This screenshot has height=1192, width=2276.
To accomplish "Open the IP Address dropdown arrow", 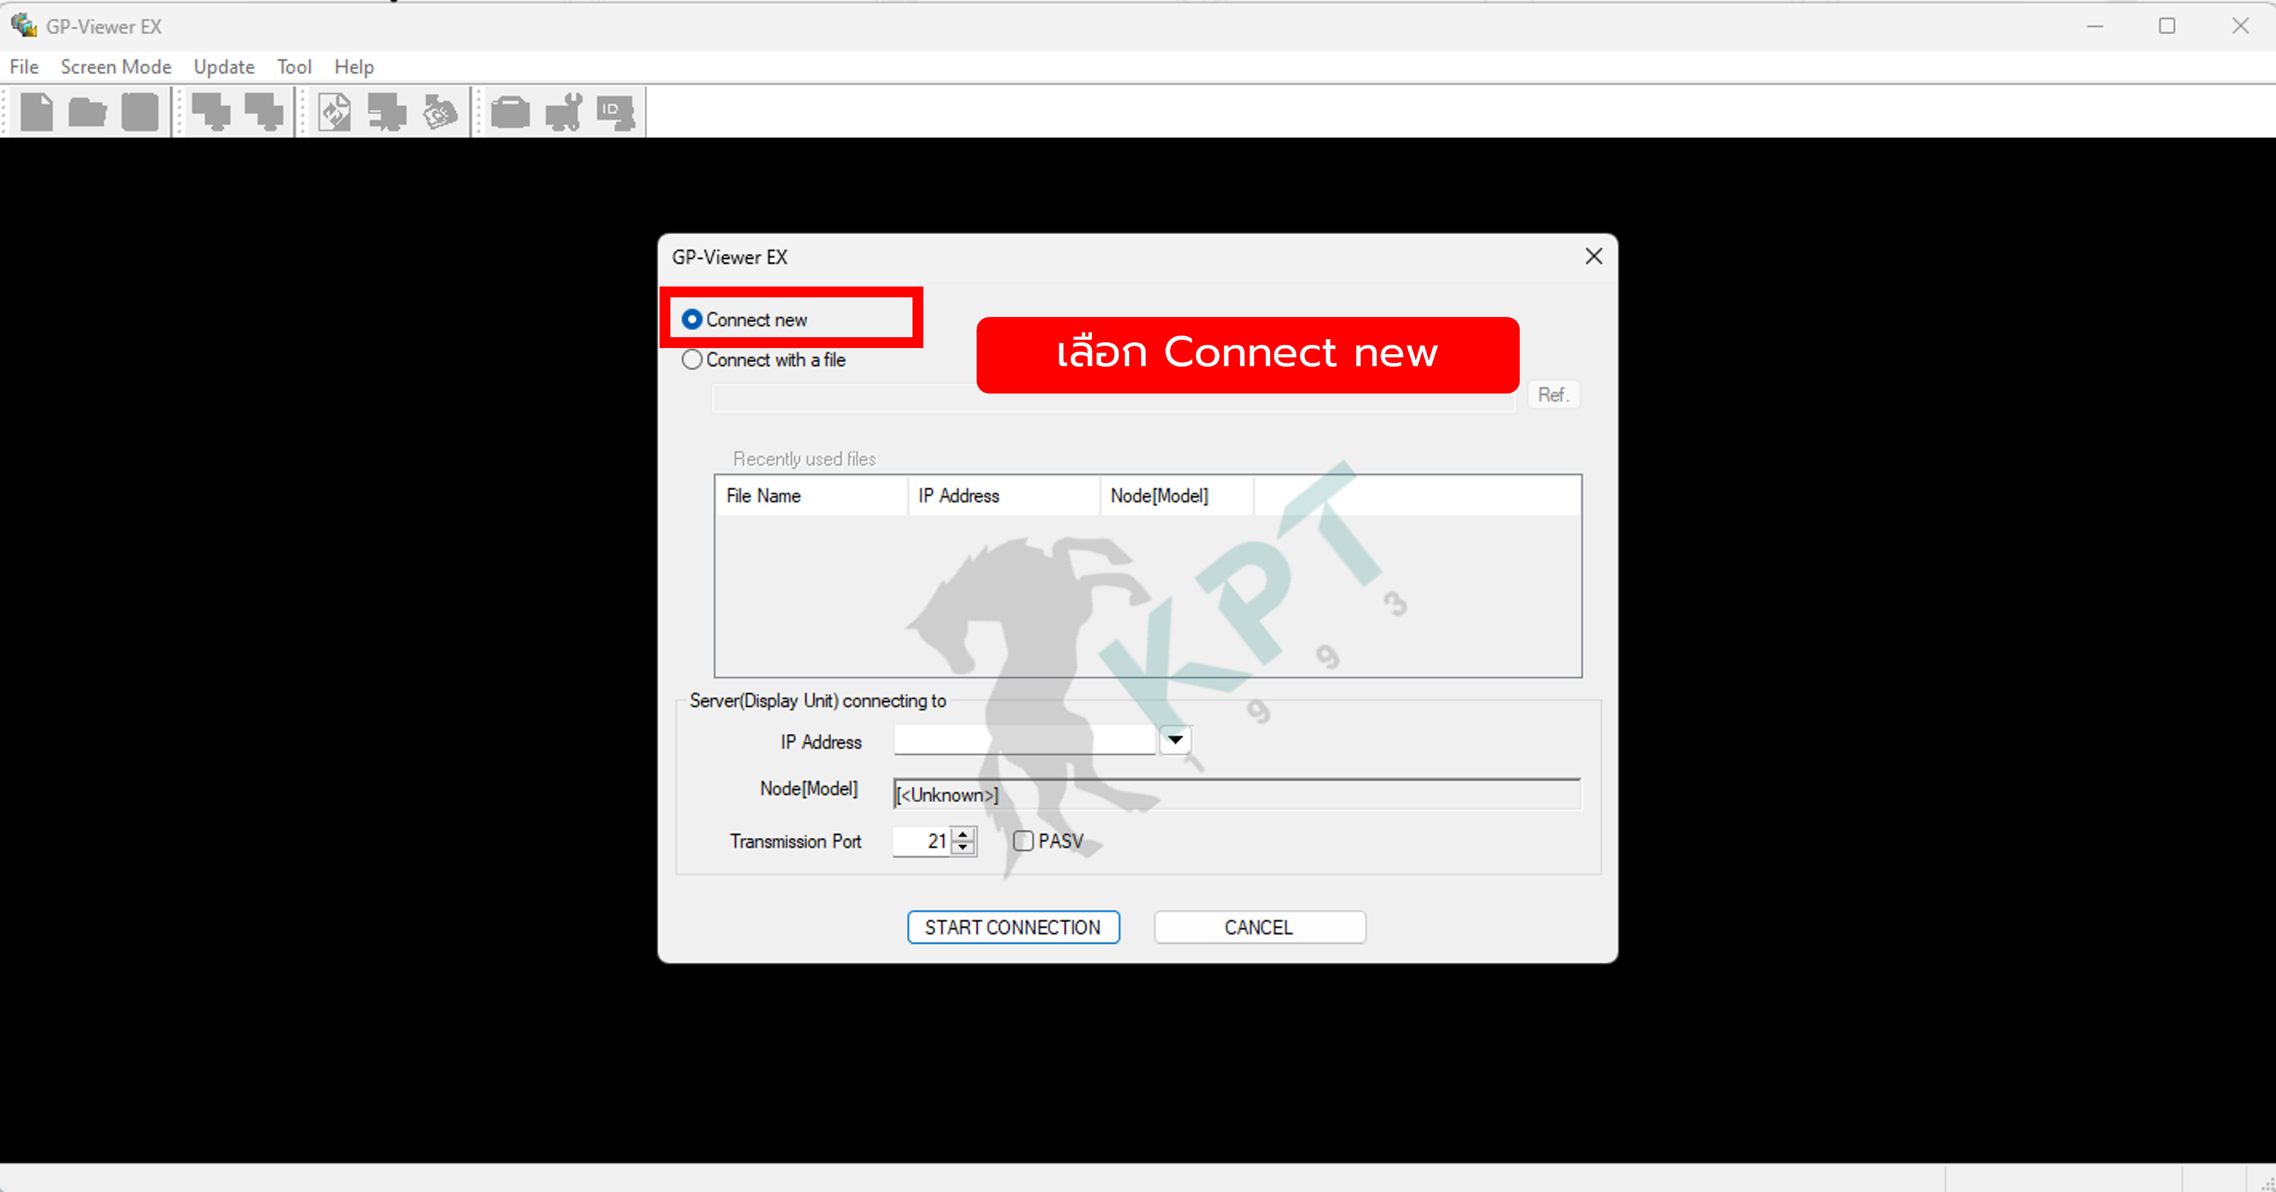I will click(x=1175, y=740).
